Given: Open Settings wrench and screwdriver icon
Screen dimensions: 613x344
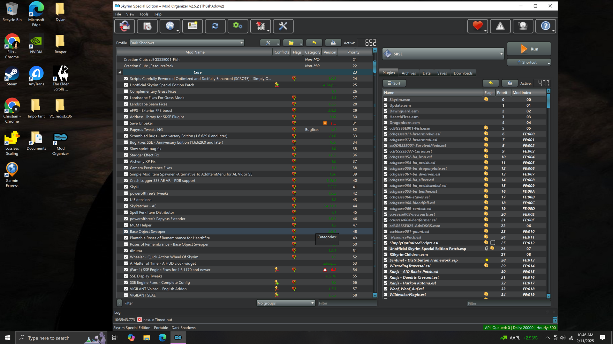Looking at the screenshot, I should pos(283,26).
